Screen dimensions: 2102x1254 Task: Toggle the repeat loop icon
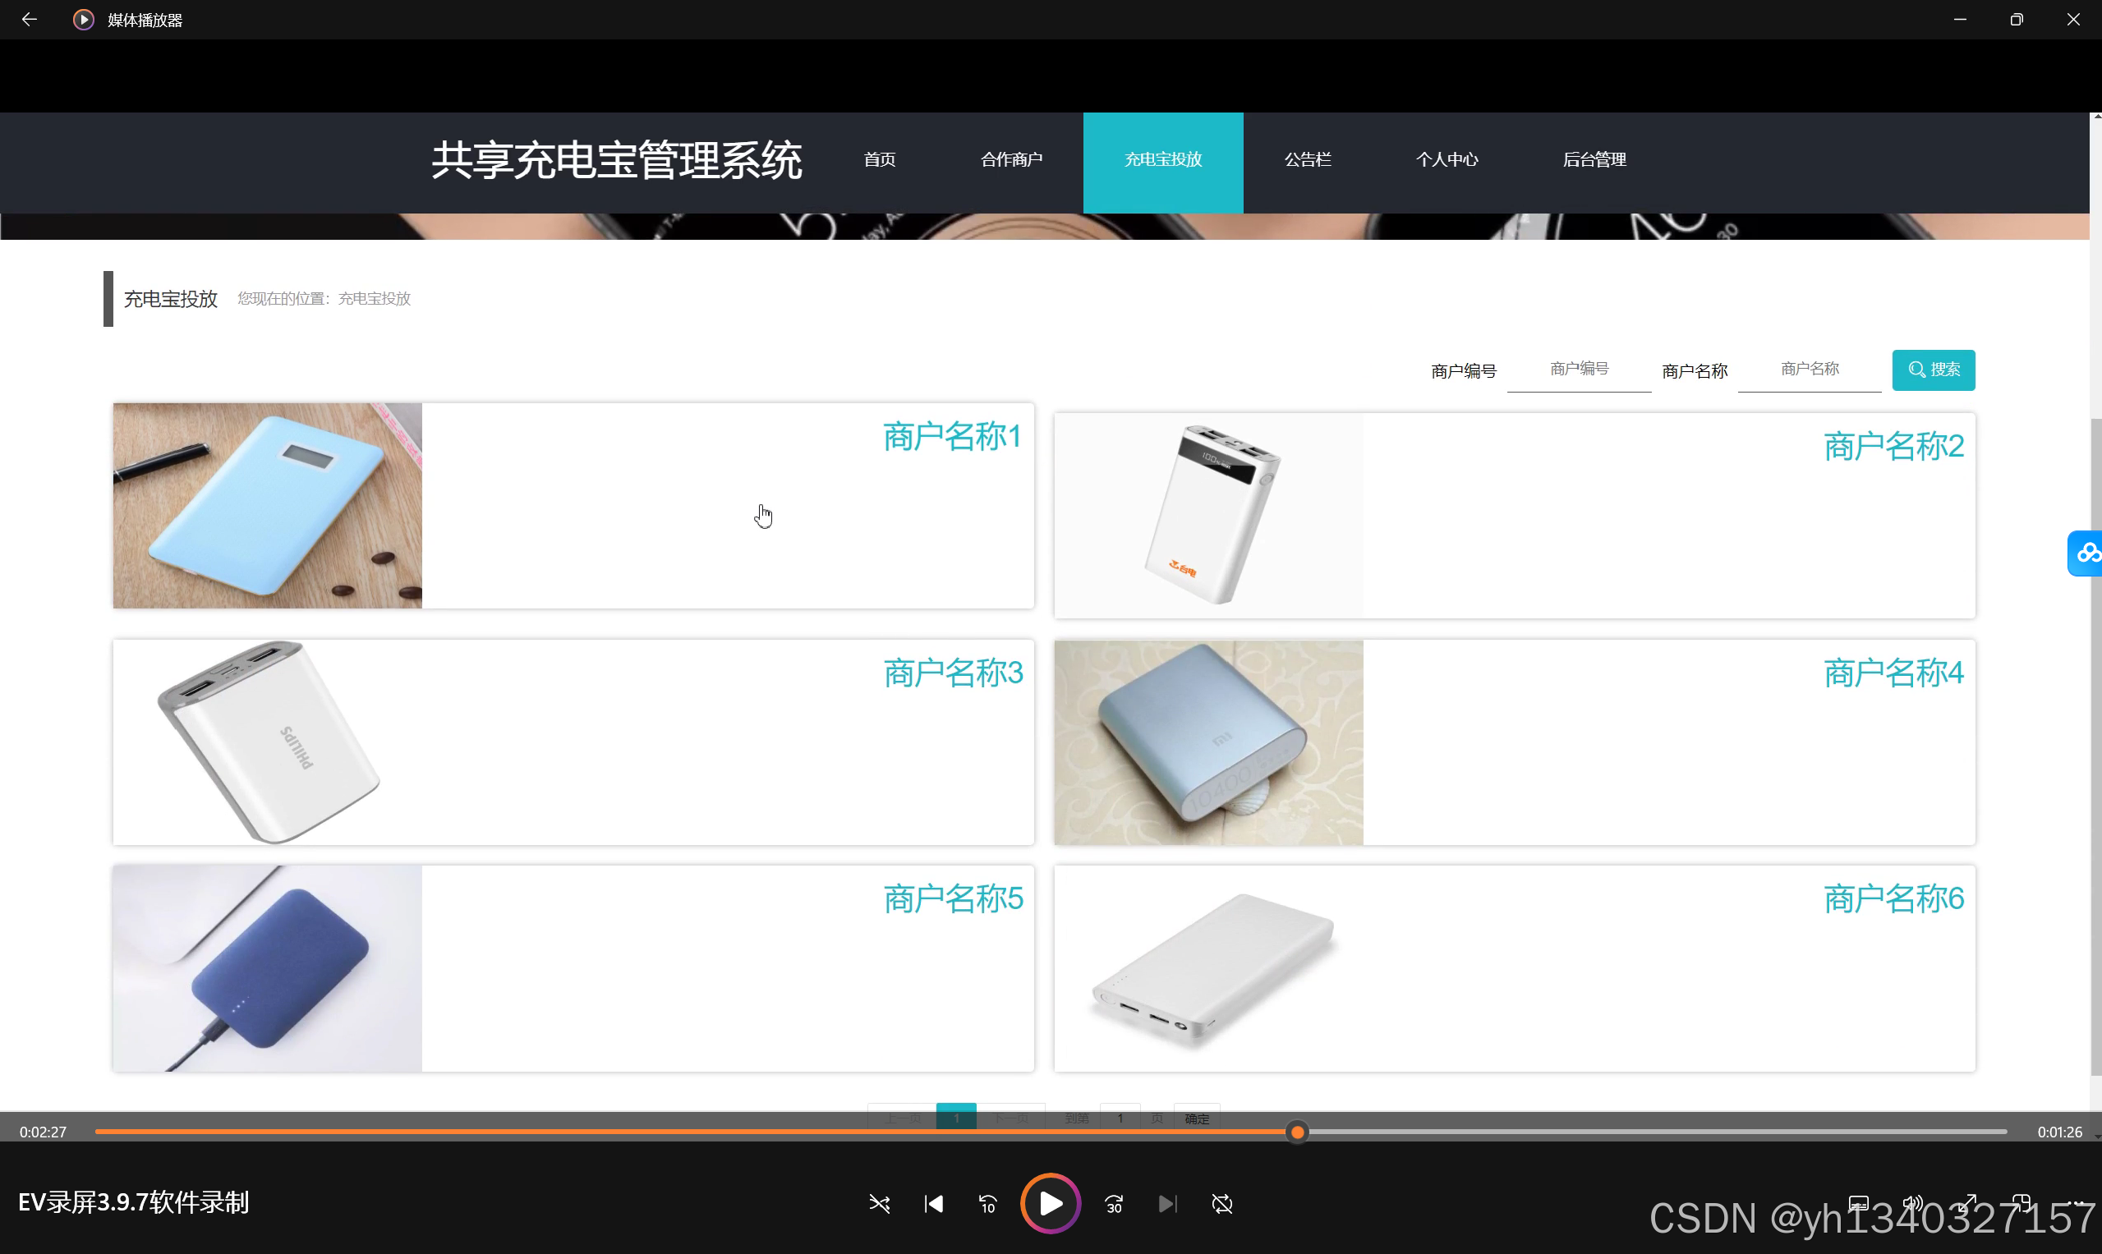coord(1221,1203)
